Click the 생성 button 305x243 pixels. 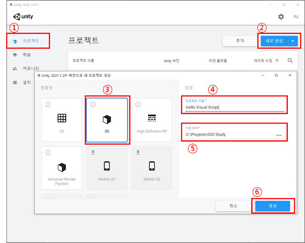(273, 206)
